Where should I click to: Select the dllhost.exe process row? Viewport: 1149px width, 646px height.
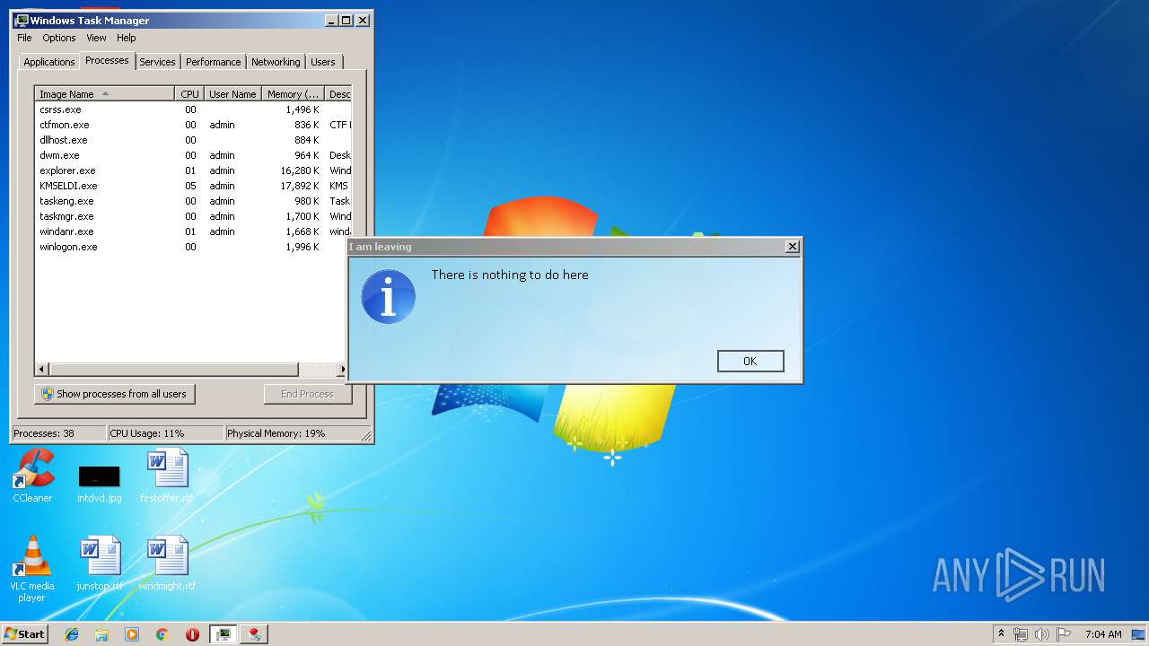192,140
